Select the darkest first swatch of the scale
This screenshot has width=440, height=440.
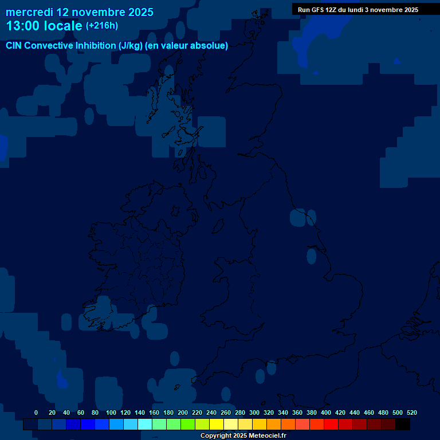(x=30, y=425)
